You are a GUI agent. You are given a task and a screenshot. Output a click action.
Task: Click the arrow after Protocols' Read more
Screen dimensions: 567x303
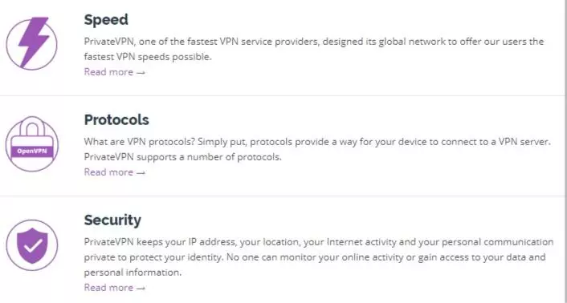pyautogui.click(x=141, y=173)
